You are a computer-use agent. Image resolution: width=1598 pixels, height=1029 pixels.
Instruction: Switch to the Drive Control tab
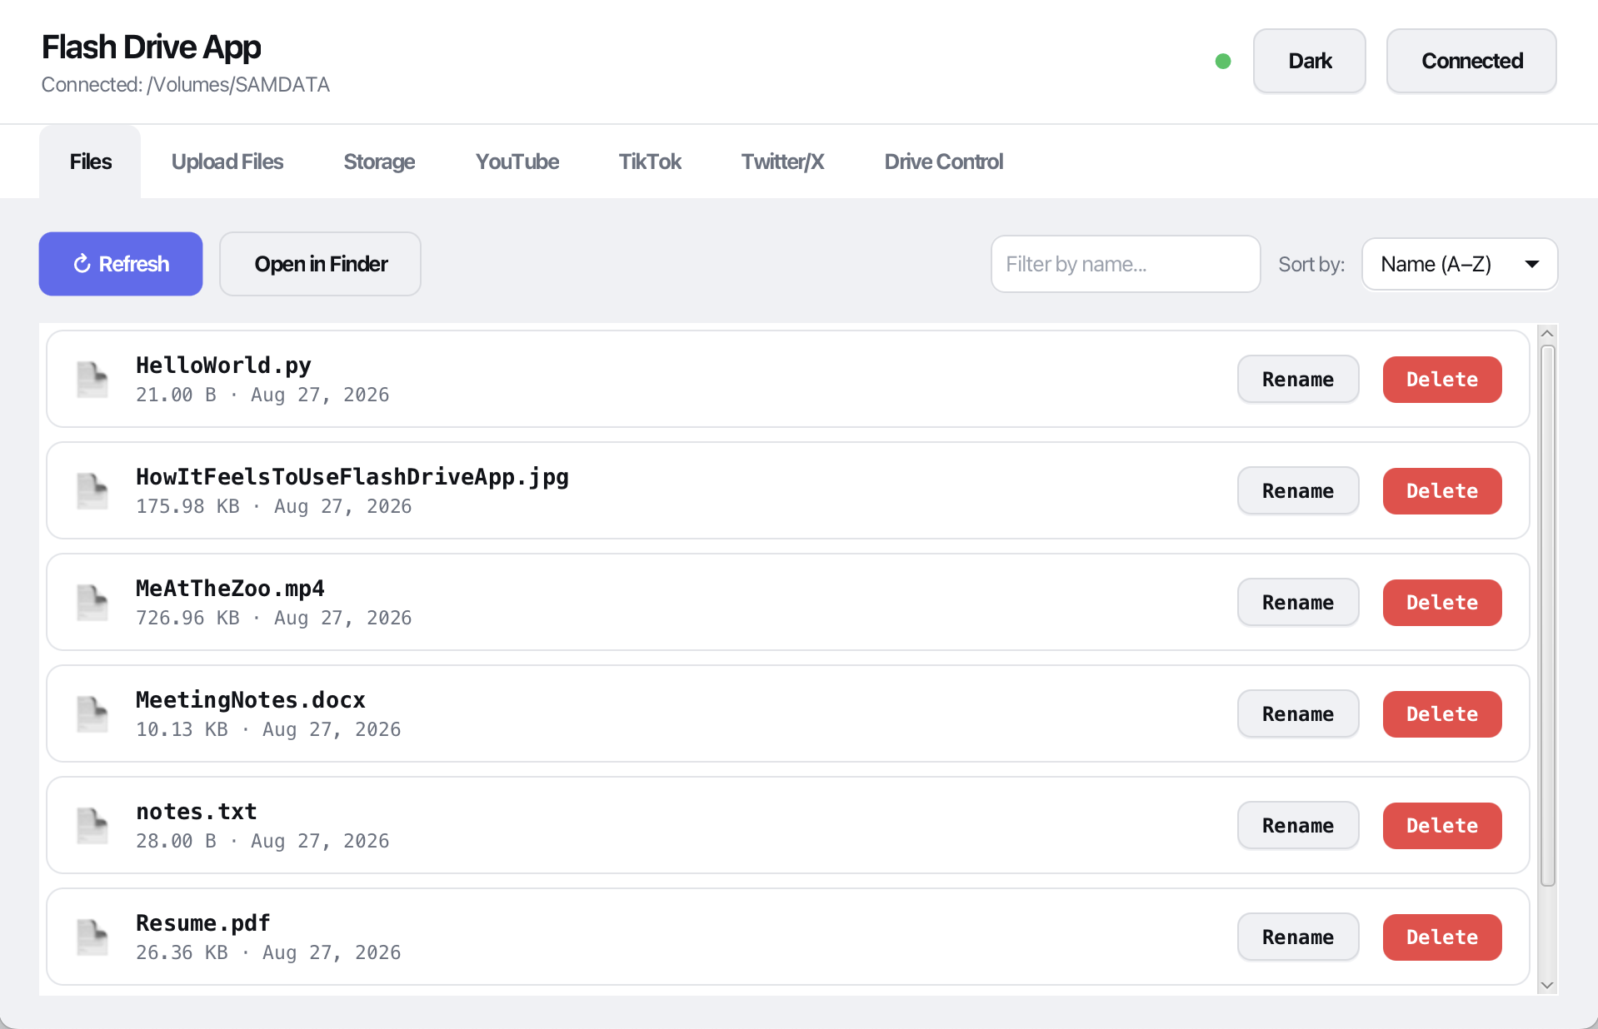click(944, 162)
